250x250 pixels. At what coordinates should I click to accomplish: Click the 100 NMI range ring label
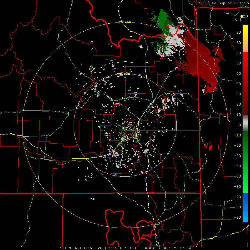point(125,22)
